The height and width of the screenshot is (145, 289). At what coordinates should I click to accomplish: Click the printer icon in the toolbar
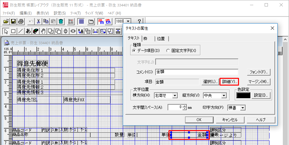(x=21, y=21)
